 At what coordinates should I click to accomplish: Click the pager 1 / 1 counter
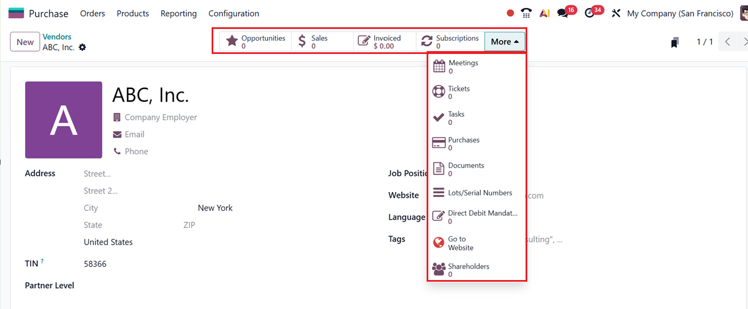click(705, 42)
